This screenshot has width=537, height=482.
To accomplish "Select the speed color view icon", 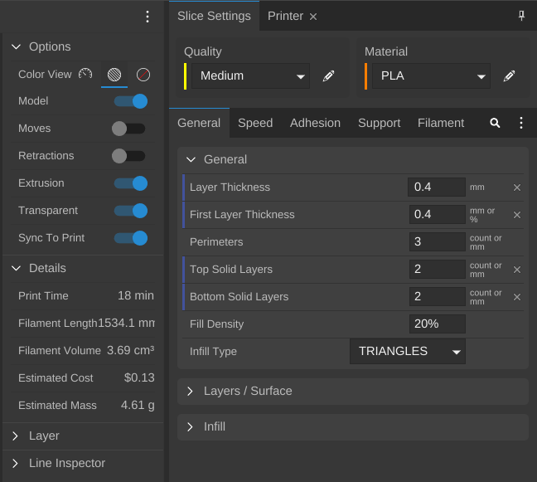I will (85, 74).
